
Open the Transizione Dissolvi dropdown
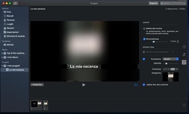(170, 59)
